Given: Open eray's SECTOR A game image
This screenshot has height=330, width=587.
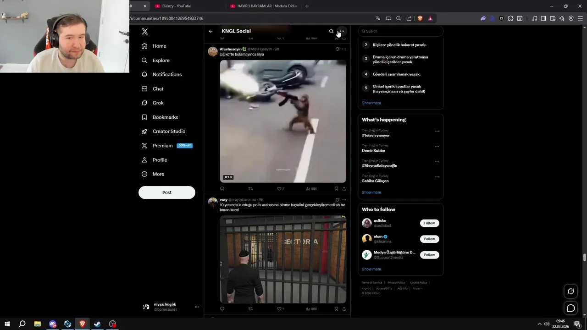Looking at the screenshot, I should coord(283,259).
